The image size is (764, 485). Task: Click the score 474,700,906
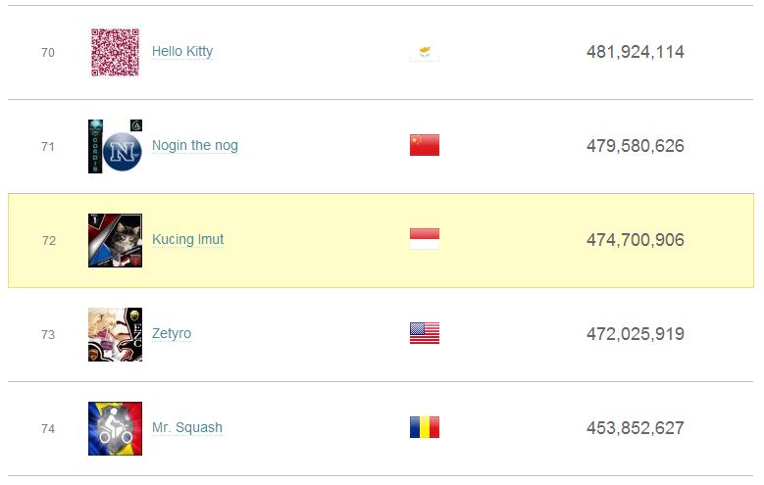[x=635, y=240]
